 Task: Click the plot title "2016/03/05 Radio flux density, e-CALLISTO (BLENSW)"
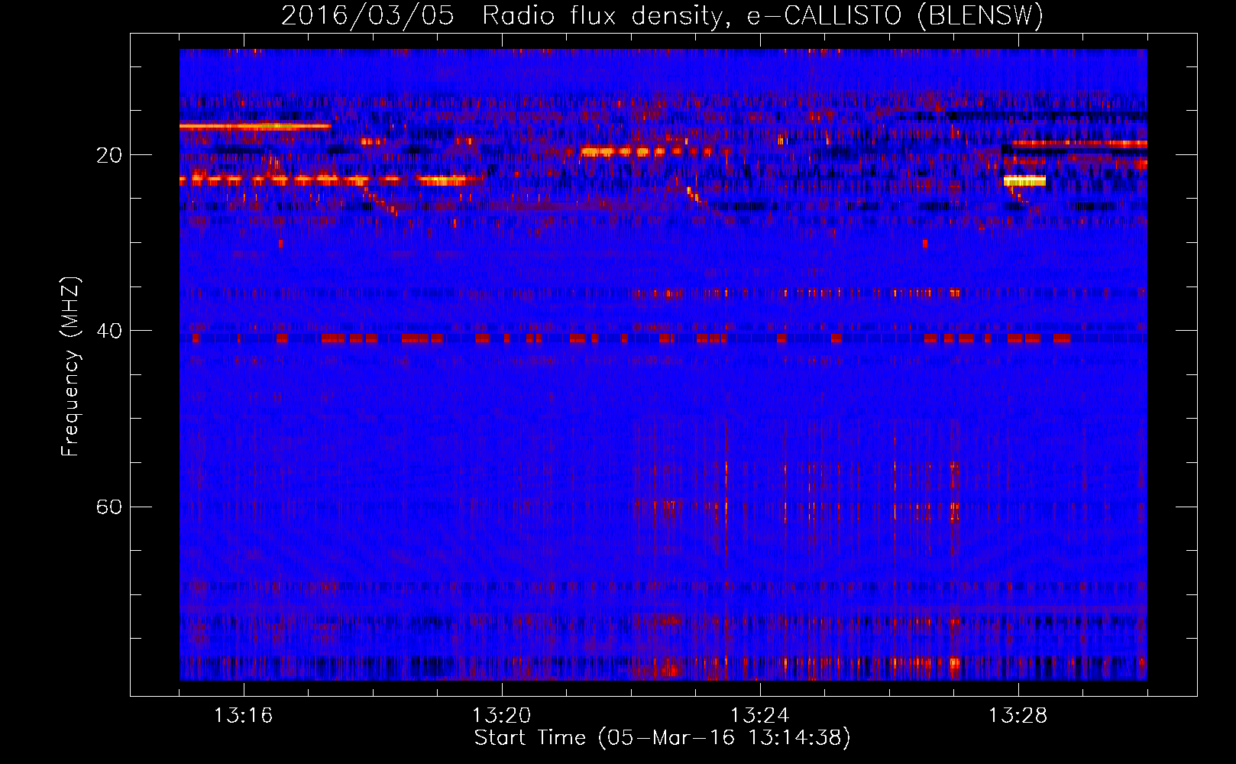click(662, 16)
